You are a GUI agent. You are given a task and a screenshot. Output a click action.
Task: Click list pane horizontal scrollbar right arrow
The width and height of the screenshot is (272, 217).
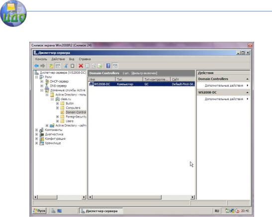click(x=192, y=197)
